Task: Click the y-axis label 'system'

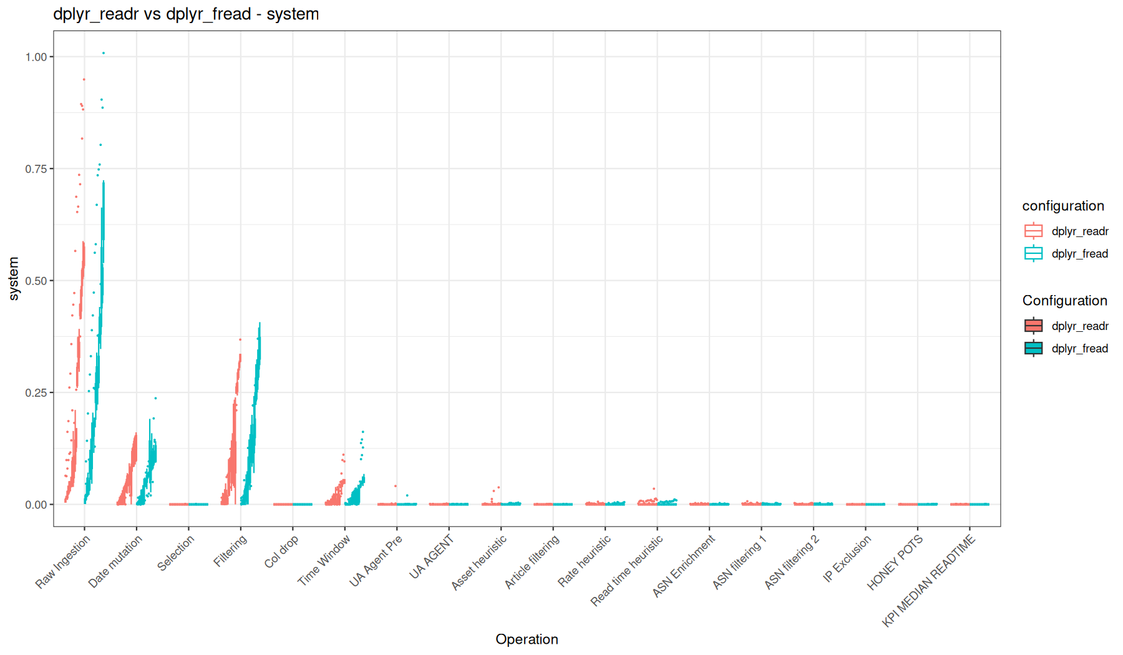Action: (x=14, y=279)
